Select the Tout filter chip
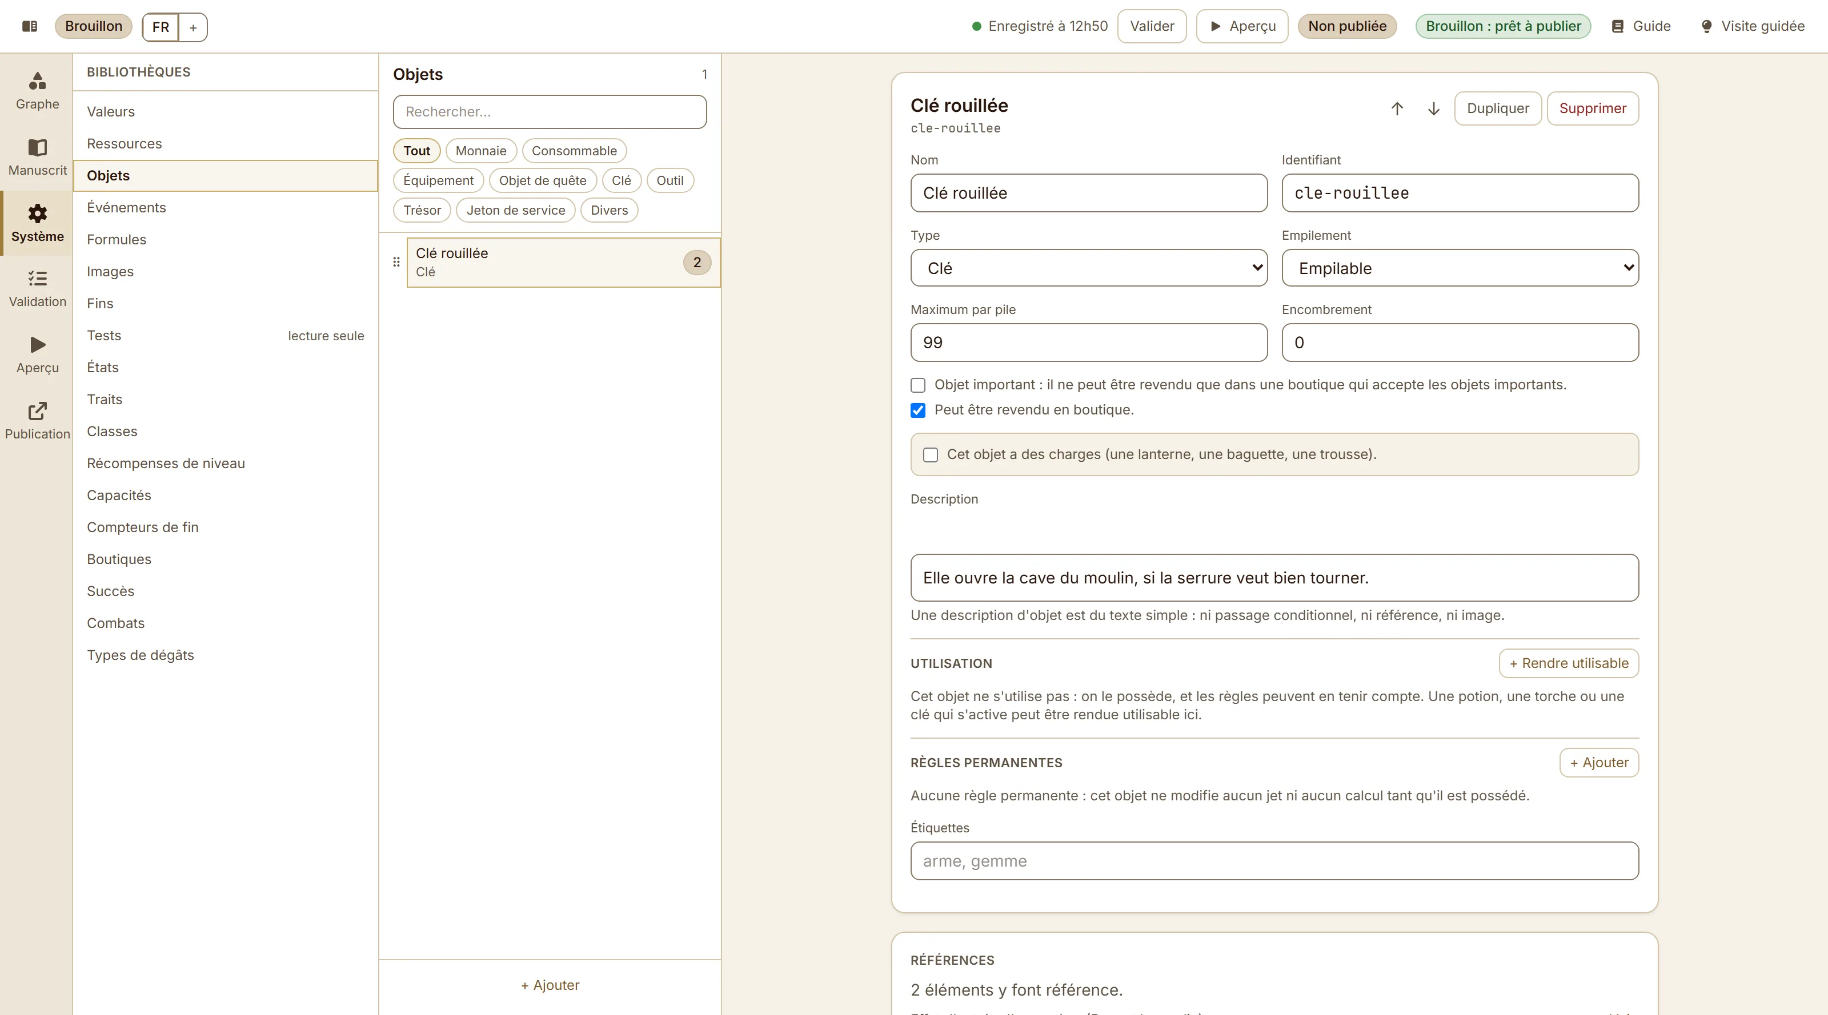This screenshot has width=1828, height=1015. [x=416, y=150]
